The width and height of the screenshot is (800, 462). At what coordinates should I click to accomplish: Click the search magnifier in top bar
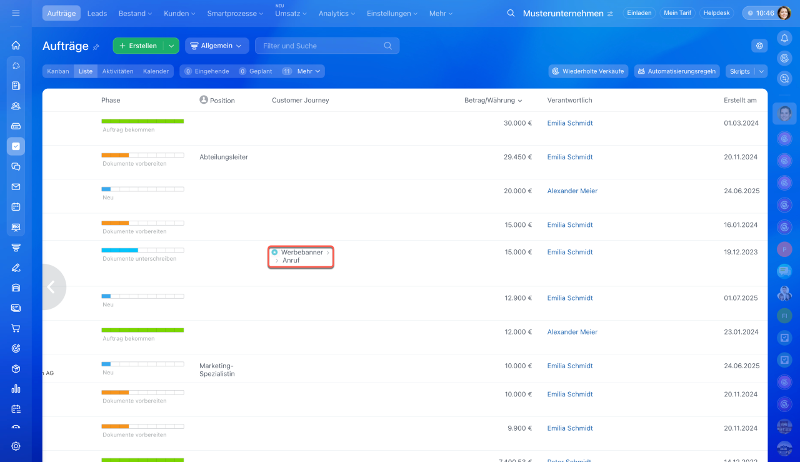[511, 13]
